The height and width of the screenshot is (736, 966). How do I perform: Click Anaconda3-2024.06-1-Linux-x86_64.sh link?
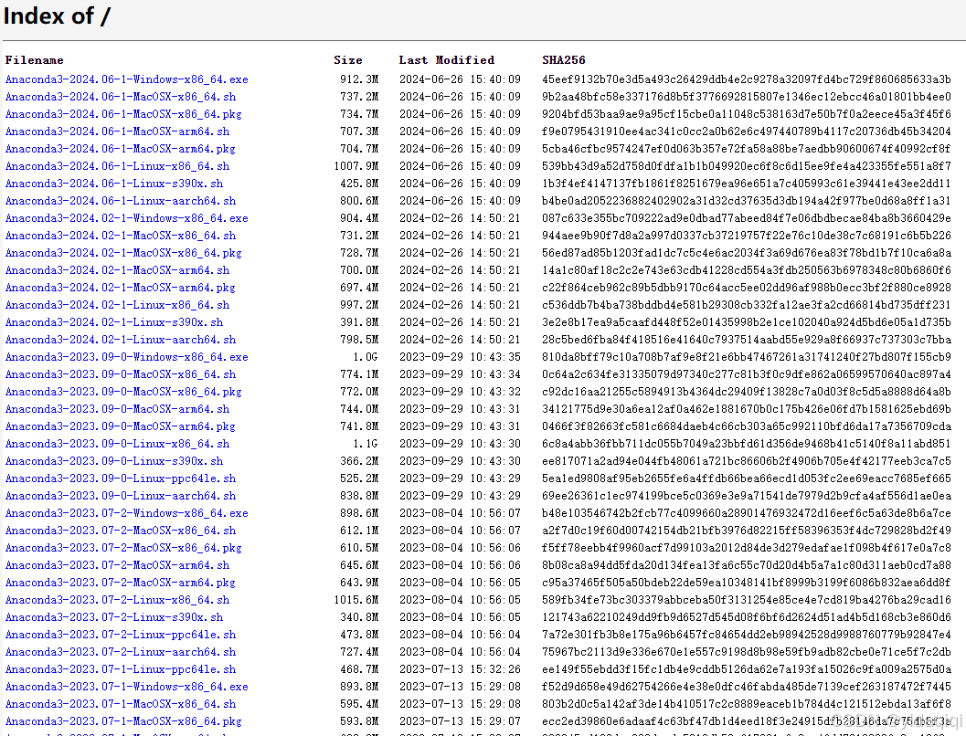point(117,166)
